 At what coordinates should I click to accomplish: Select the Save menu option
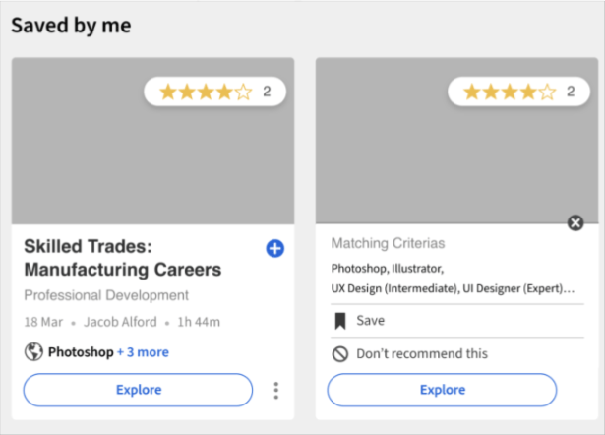(457, 321)
